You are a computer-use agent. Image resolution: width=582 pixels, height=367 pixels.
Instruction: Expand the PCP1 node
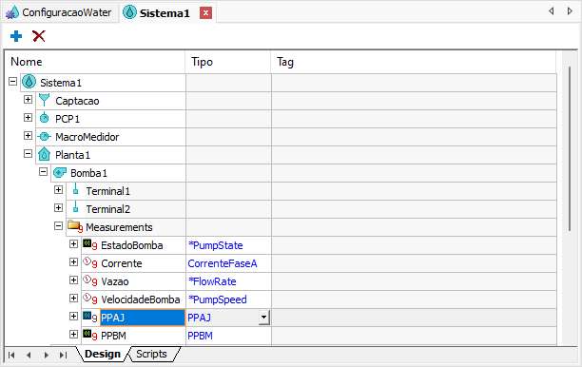tap(28, 118)
